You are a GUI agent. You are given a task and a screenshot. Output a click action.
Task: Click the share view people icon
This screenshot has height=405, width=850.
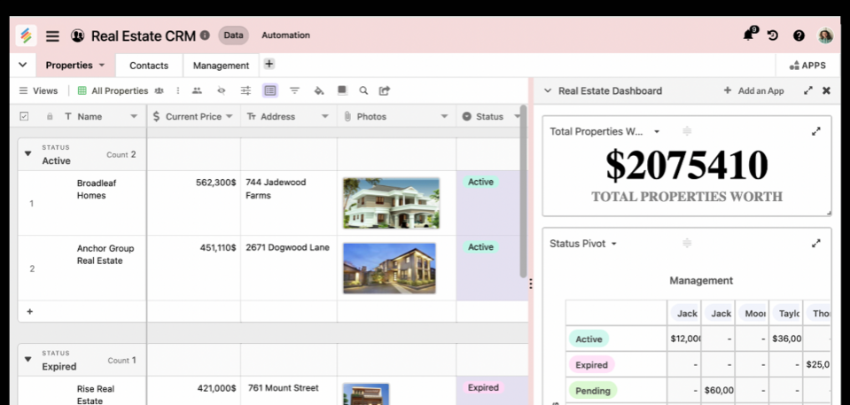point(198,90)
